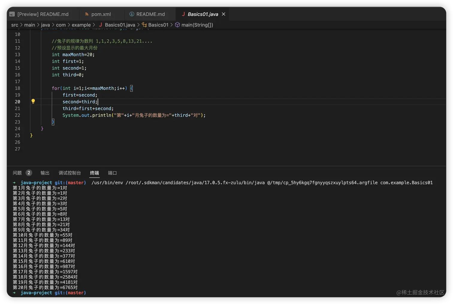This screenshot has width=453, height=304.
Task: Click the com breadcrumb segment
Action: pyautogui.click(x=61, y=25)
